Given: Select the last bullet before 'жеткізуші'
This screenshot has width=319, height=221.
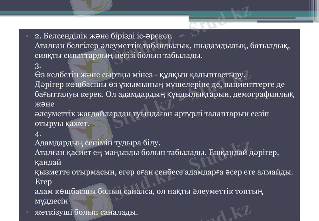Looking at the screenshot, I should [27, 212].
